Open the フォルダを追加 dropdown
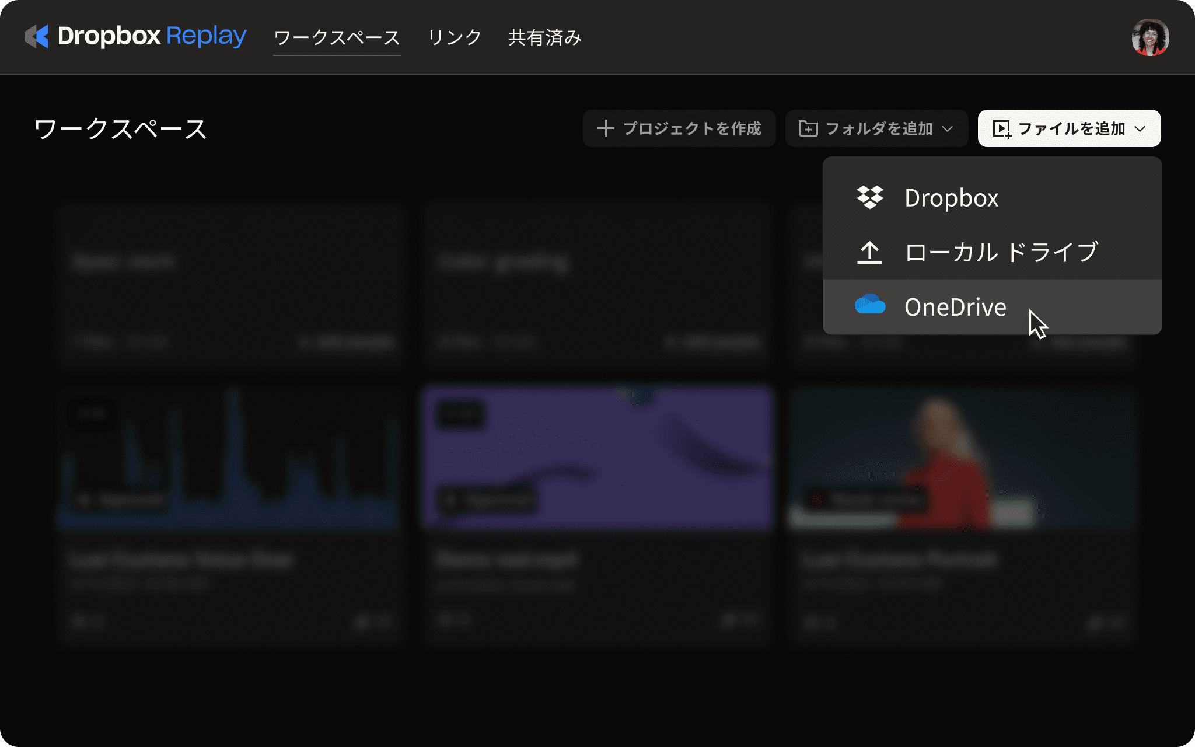1195x747 pixels. click(876, 128)
